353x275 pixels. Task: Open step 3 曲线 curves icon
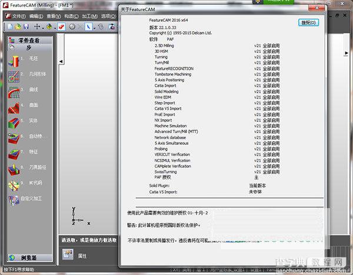[14, 92]
